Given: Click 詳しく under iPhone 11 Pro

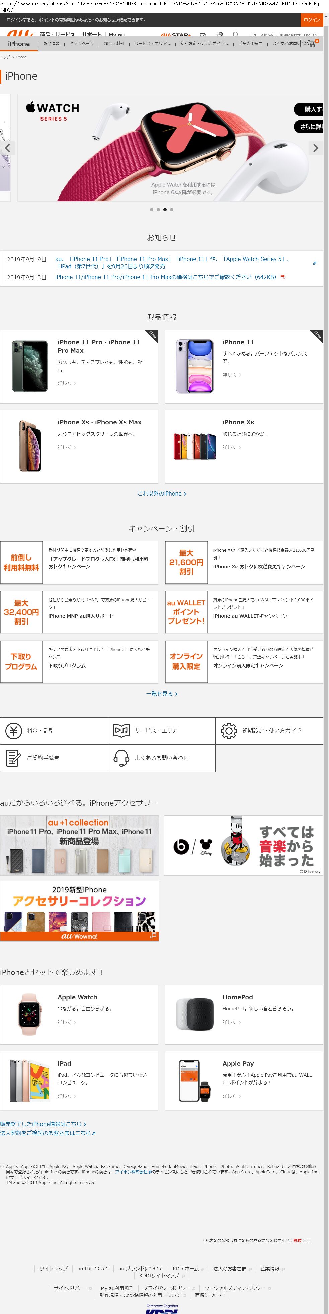Looking at the screenshot, I should click(66, 383).
